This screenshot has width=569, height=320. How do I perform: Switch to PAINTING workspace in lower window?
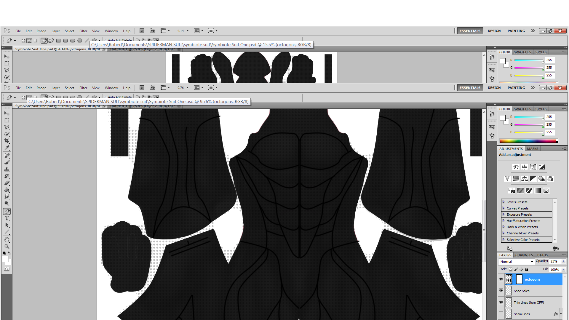(x=516, y=88)
